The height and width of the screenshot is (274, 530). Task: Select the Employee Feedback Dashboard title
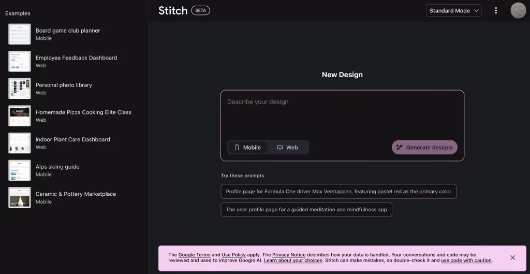[77, 58]
